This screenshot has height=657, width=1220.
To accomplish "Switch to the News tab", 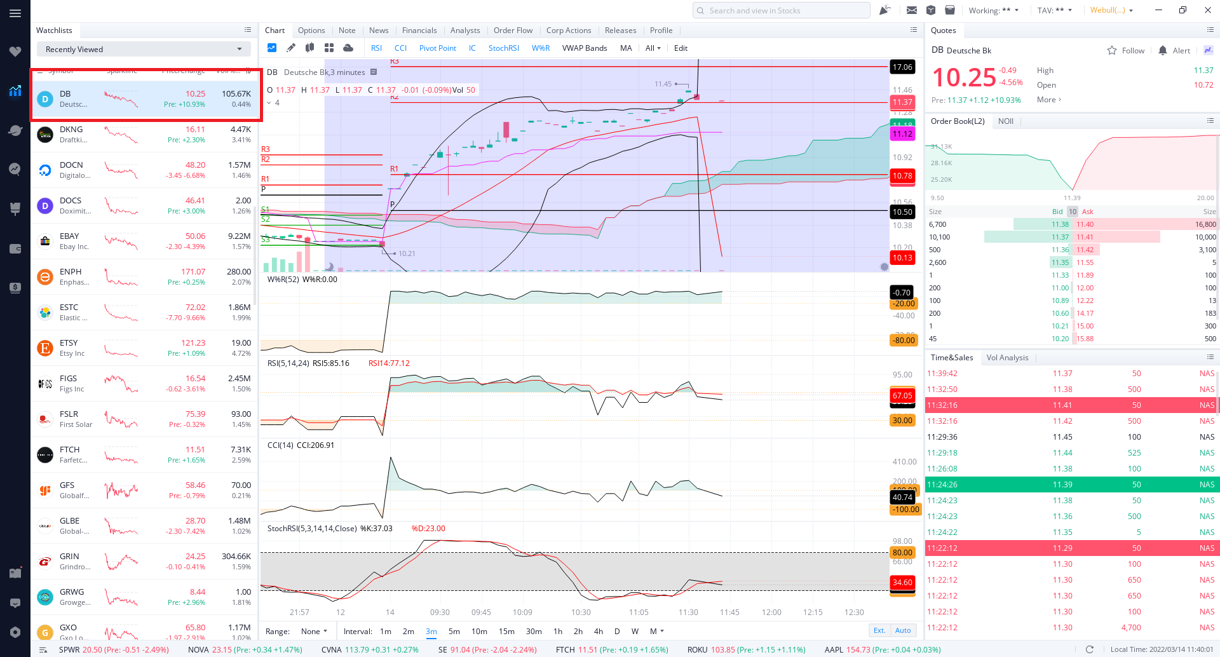I will [379, 30].
